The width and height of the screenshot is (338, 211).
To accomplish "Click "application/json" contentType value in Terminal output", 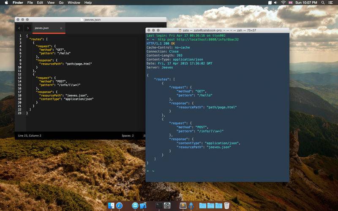I will coord(221,143).
